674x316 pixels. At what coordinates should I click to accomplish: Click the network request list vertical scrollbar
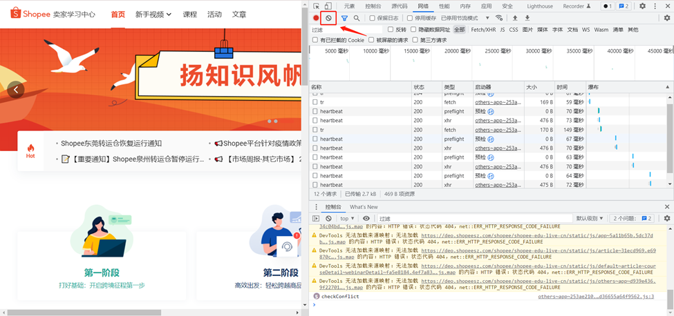click(x=670, y=139)
